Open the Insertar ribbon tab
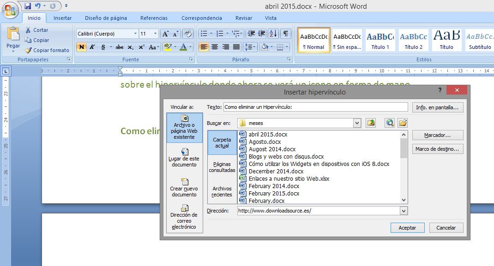 point(62,18)
